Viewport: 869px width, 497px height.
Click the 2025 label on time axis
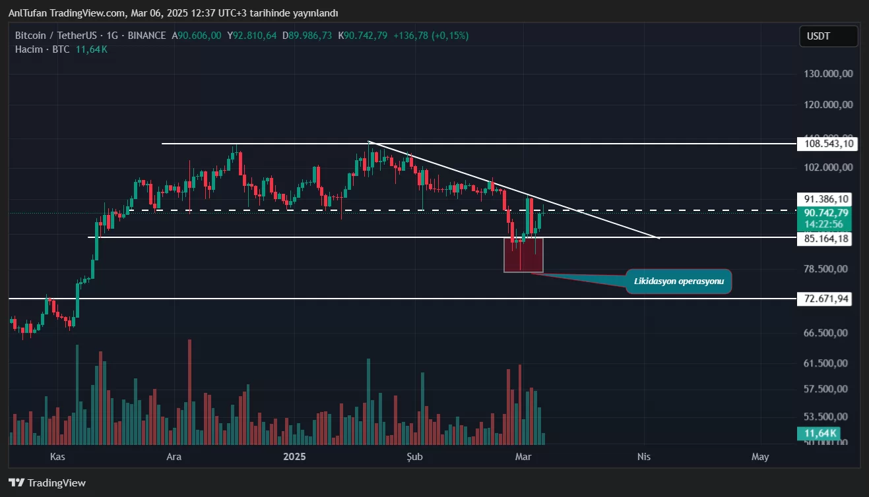(294, 456)
